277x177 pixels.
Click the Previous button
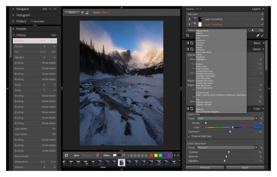[x=205, y=168]
